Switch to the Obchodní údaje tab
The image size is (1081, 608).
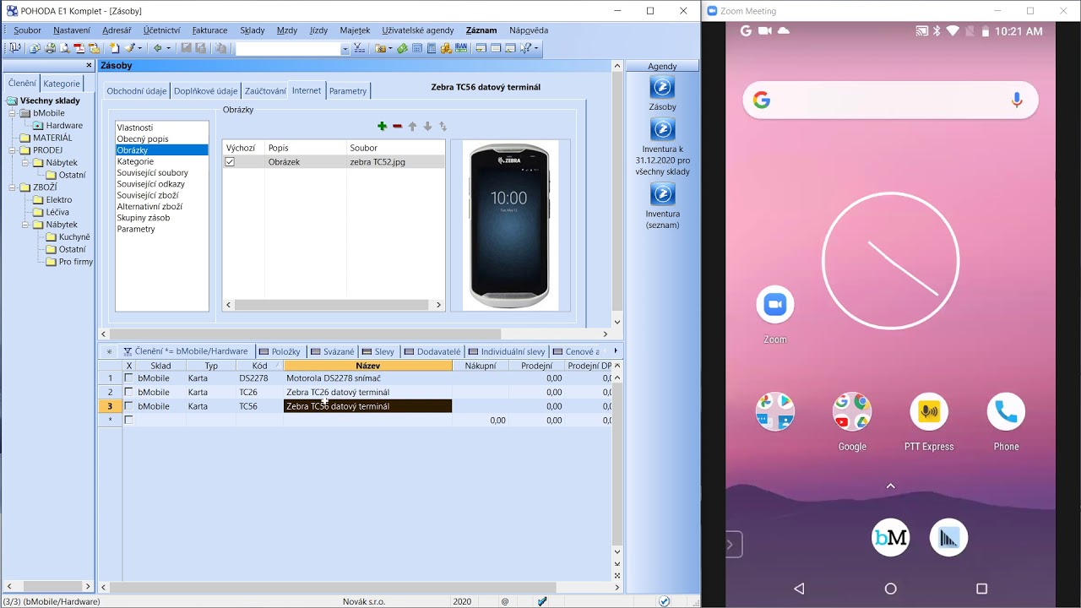tap(137, 91)
